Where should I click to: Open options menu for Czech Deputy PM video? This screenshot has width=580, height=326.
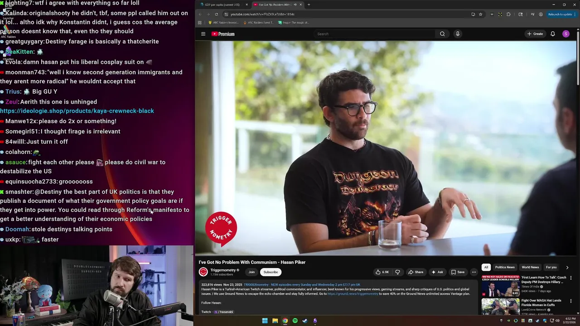point(570,278)
